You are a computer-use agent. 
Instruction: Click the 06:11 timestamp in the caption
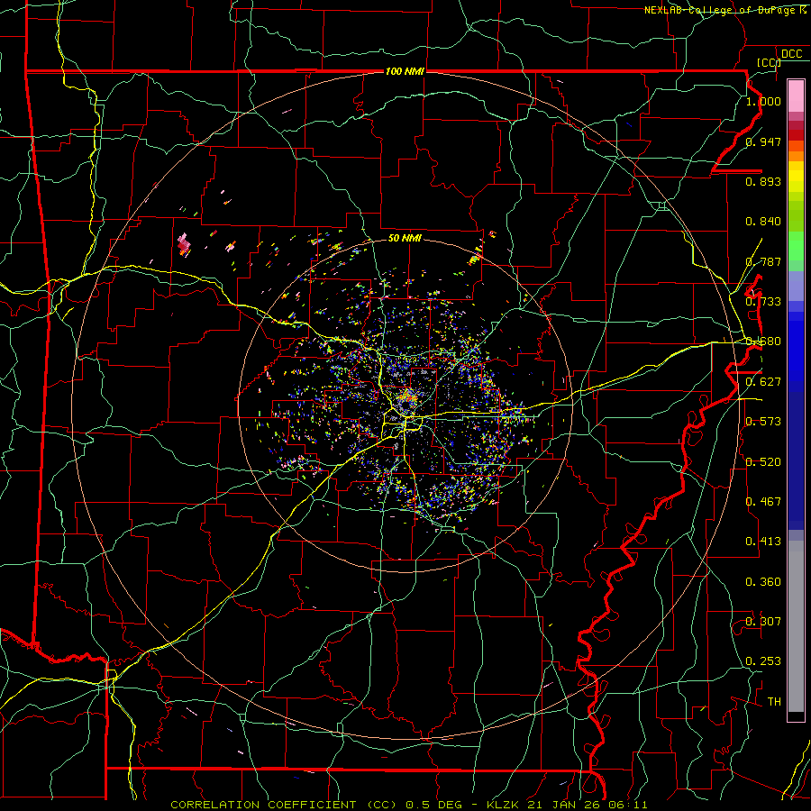coord(626,805)
